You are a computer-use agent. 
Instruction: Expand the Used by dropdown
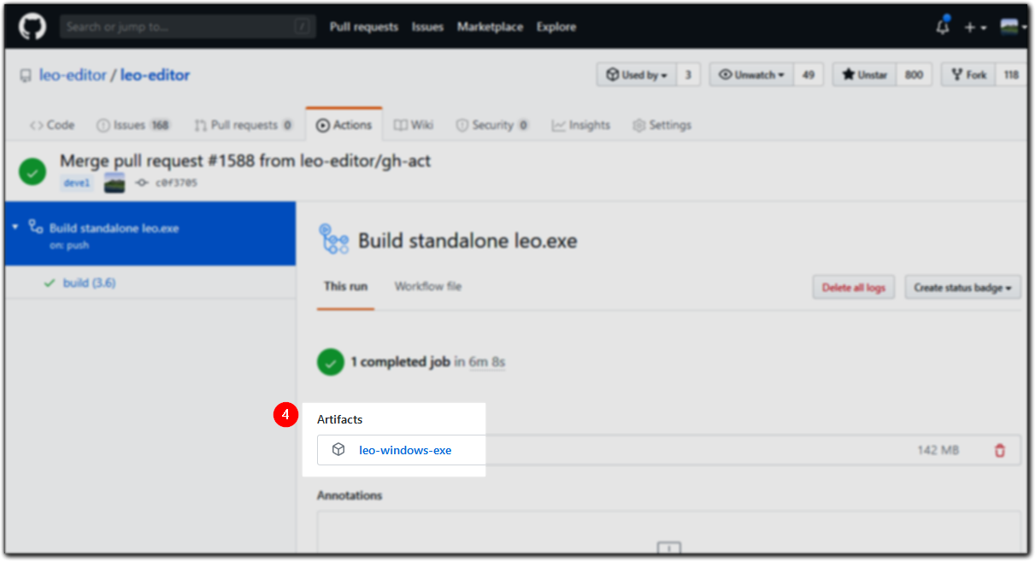[637, 75]
